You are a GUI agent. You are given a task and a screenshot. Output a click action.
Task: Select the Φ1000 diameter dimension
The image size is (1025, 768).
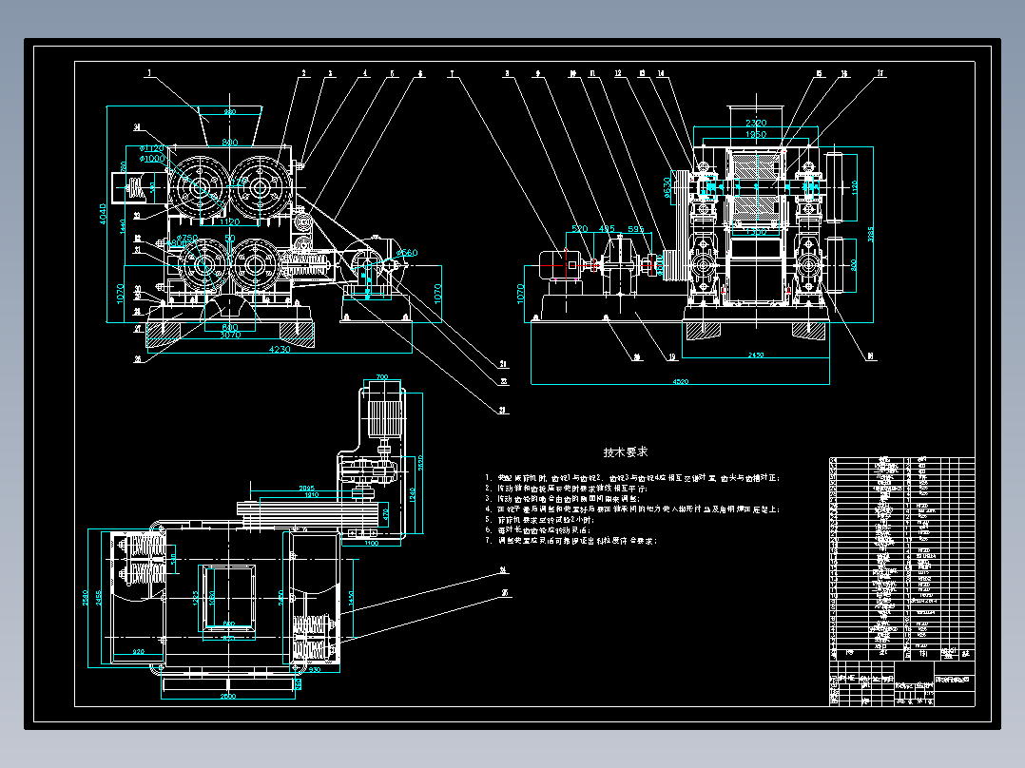pyautogui.click(x=152, y=158)
